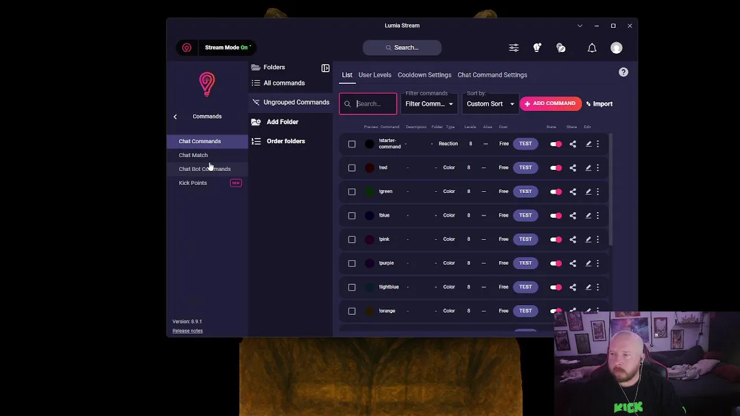Edit the !starter-command with pencil icon
The image size is (740, 416).
pyautogui.click(x=589, y=144)
